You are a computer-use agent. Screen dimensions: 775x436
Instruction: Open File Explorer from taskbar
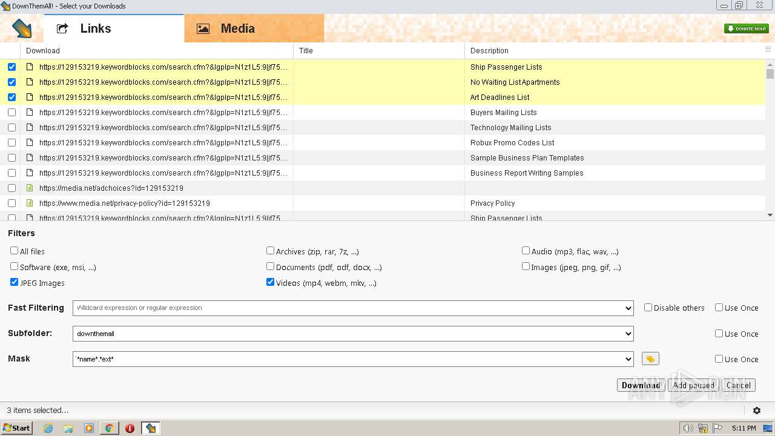click(68, 428)
